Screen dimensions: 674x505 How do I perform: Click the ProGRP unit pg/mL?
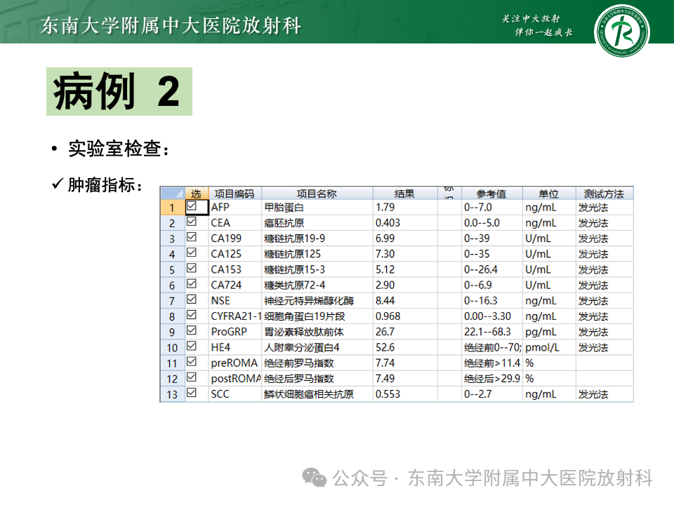(x=541, y=332)
